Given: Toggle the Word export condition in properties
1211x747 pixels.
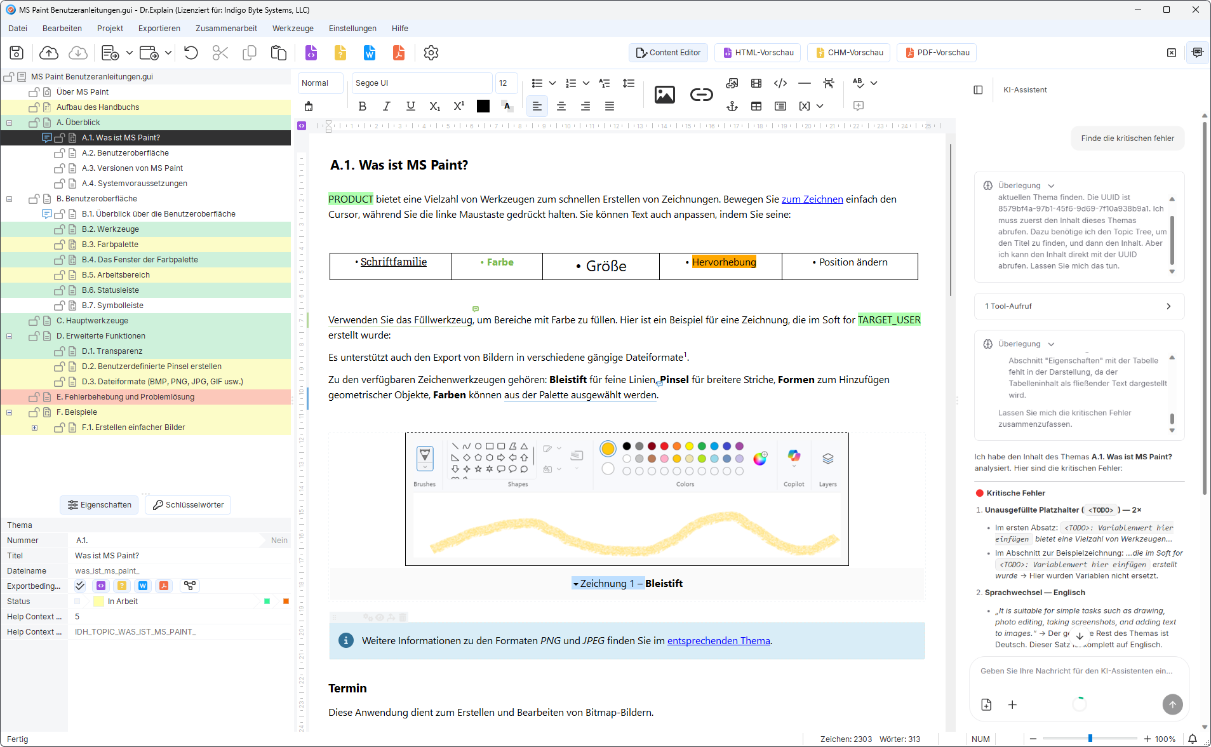Looking at the screenshot, I should click(x=143, y=586).
